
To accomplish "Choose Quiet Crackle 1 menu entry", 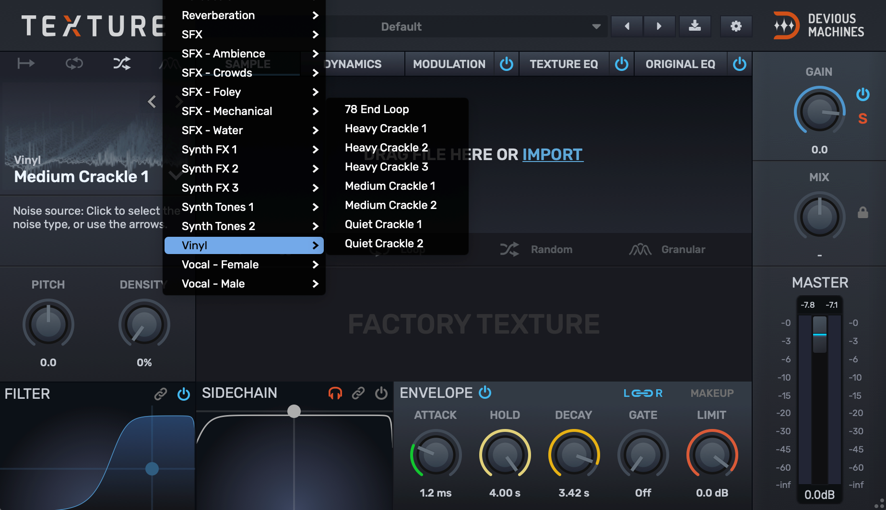I will [383, 224].
